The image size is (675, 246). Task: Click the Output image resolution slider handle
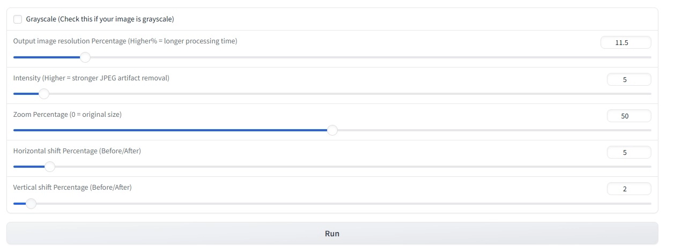[85, 57]
